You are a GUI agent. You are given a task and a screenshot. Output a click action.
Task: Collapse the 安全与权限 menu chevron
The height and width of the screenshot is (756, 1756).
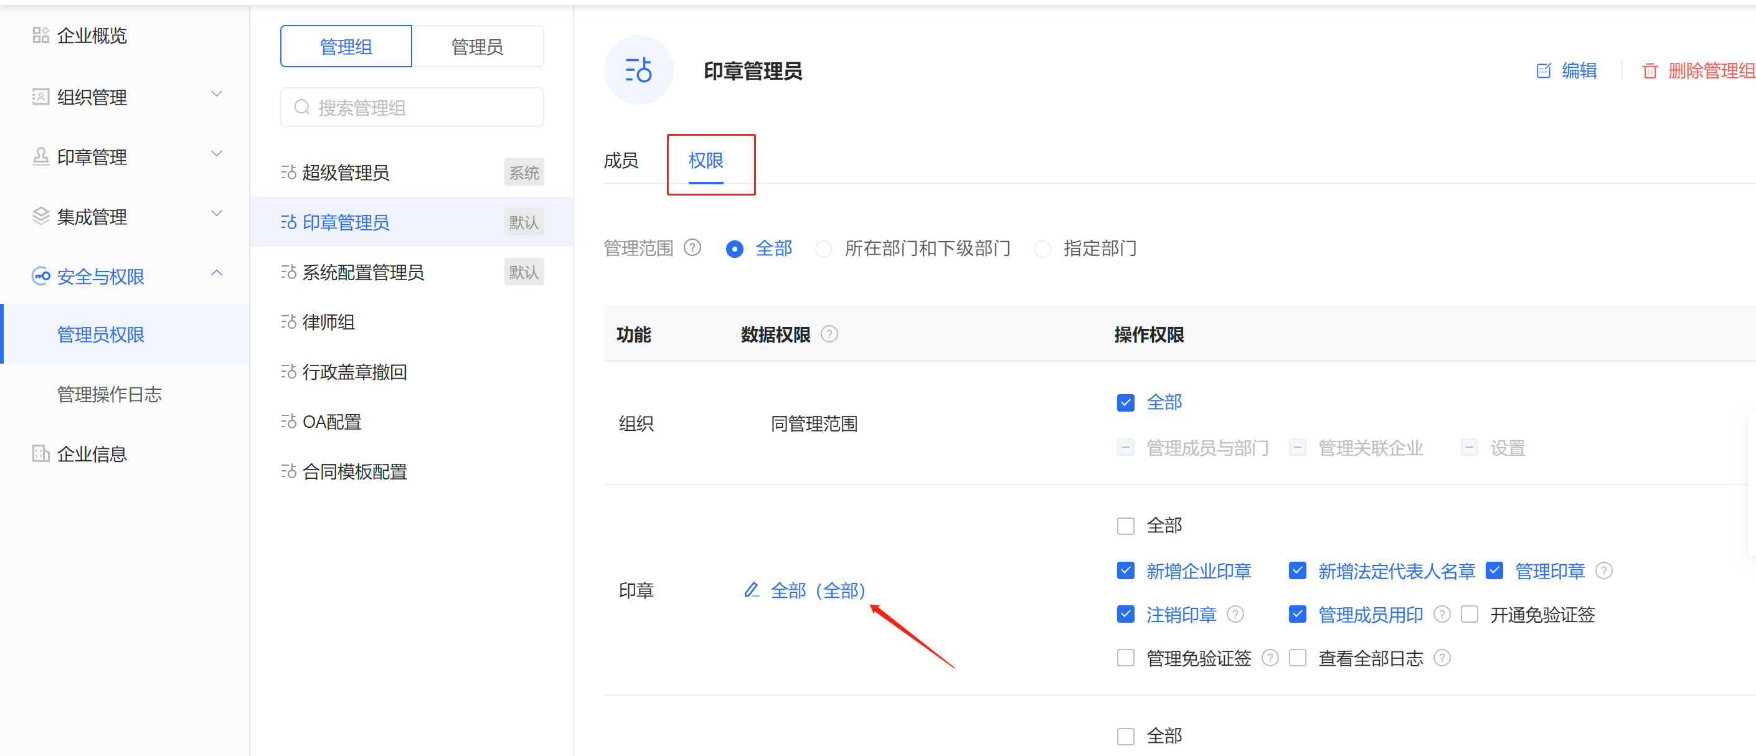[217, 273]
